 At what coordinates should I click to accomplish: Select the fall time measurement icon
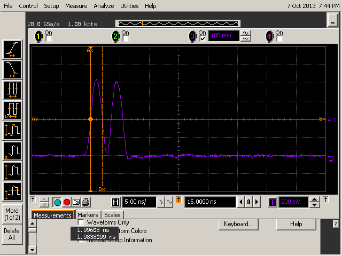pyautogui.click(x=12, y=69)
